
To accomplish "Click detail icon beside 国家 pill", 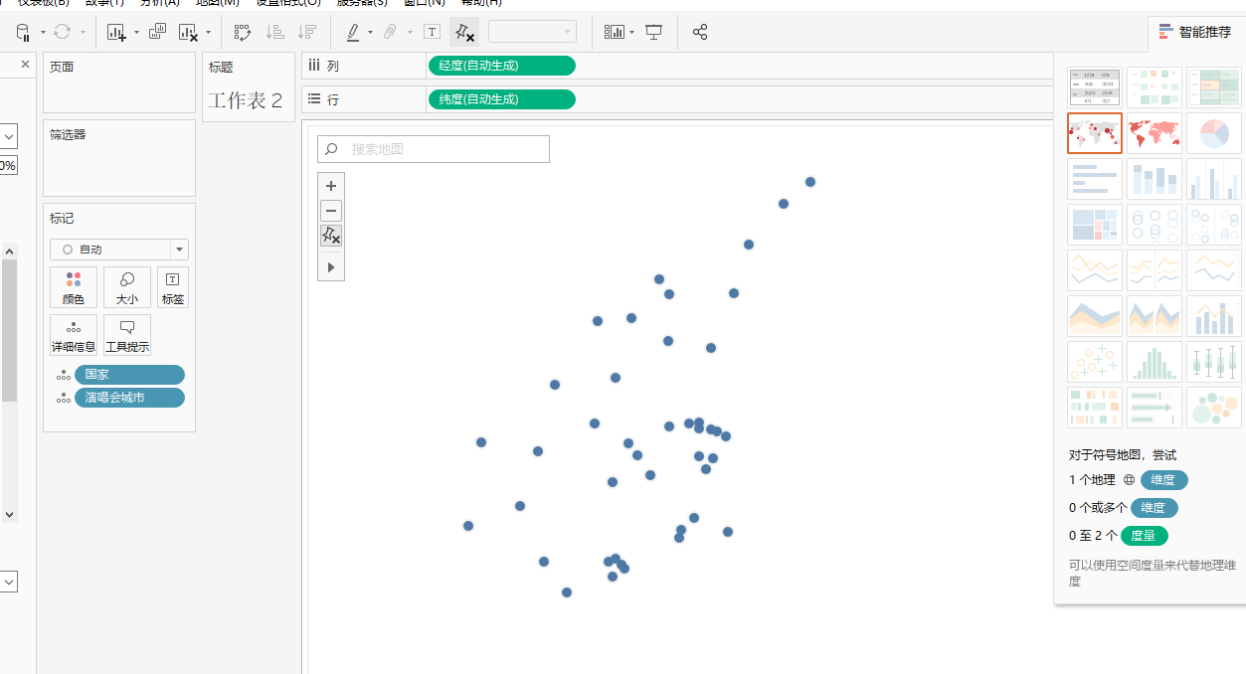I will coord(64,375).
